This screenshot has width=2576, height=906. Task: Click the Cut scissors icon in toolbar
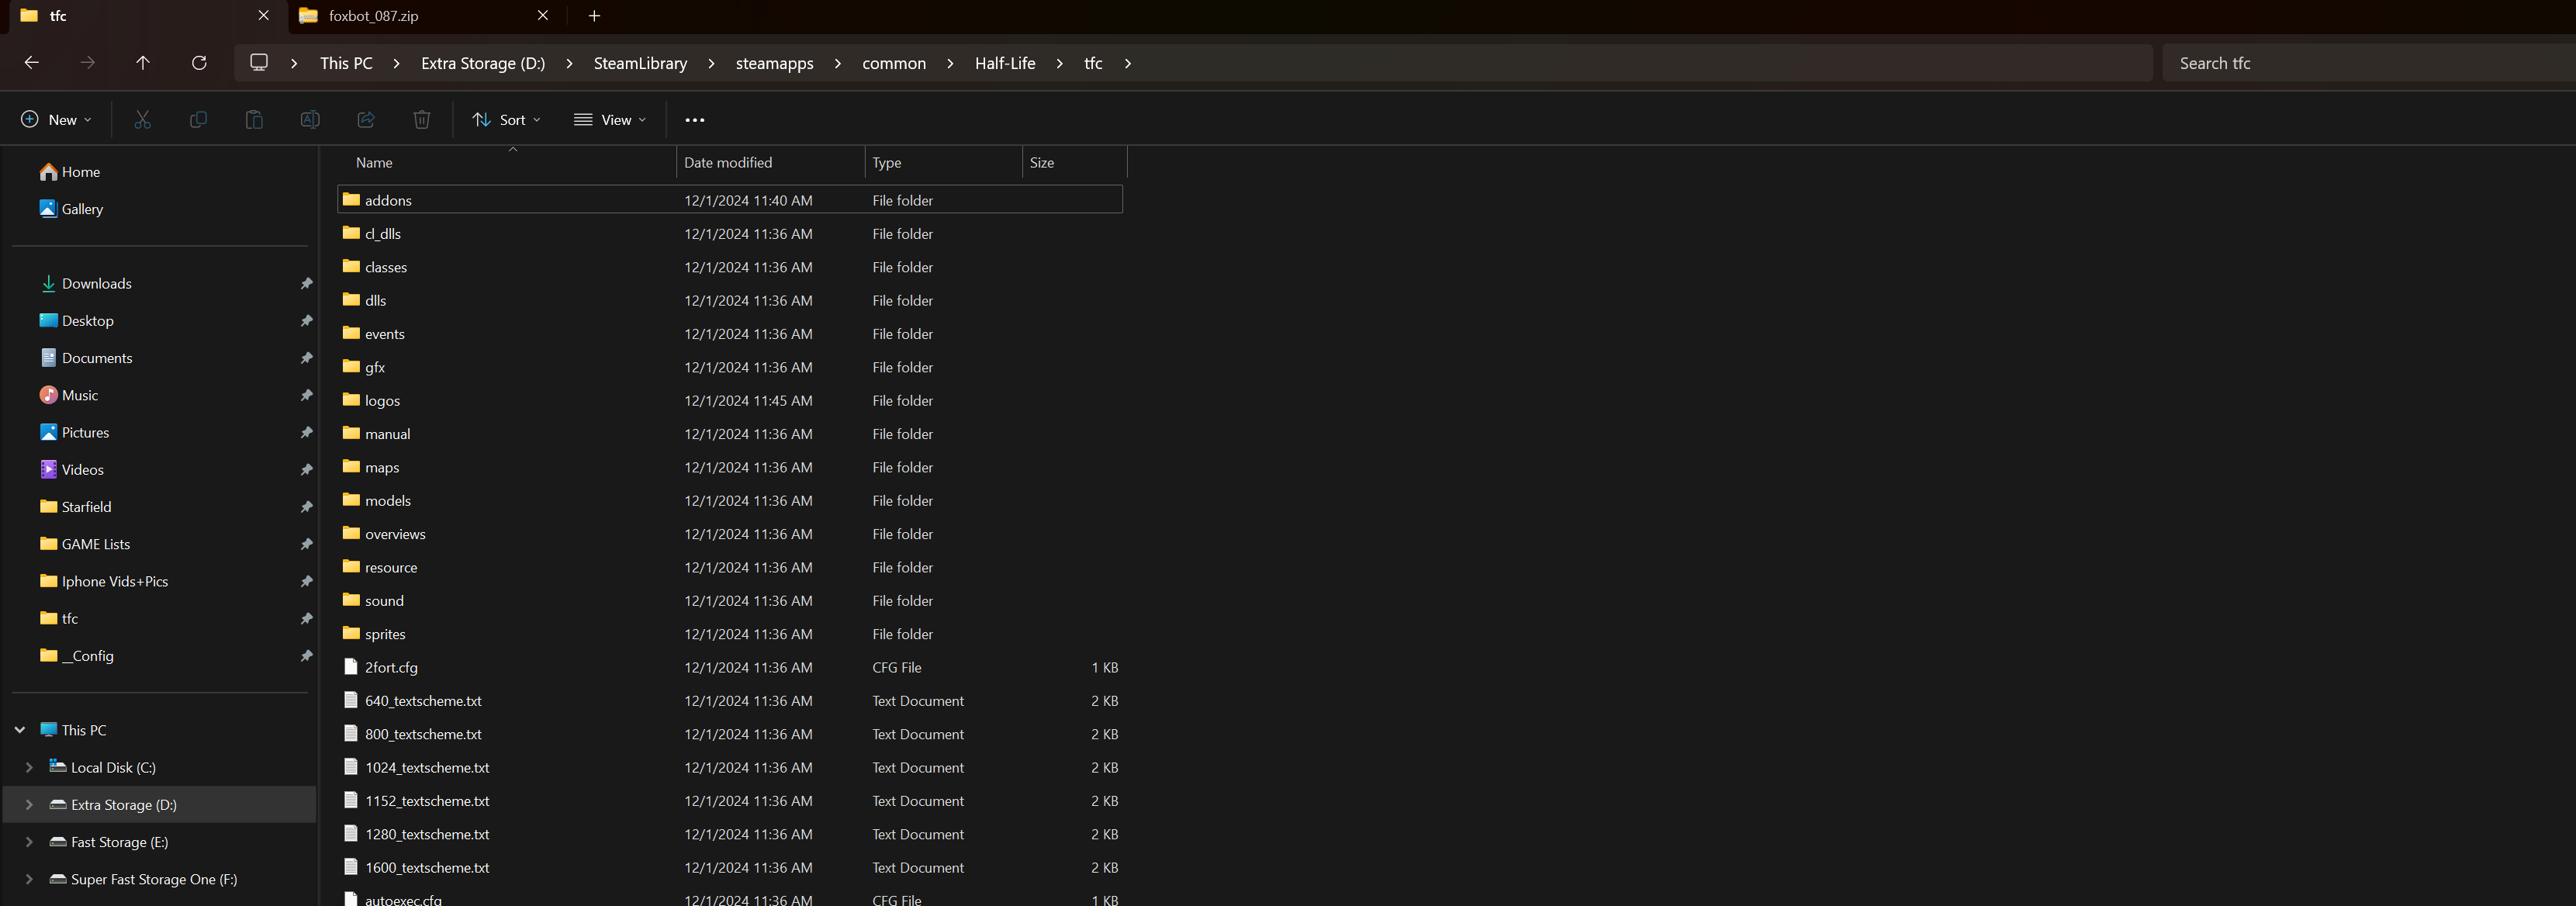pos(142,120)
